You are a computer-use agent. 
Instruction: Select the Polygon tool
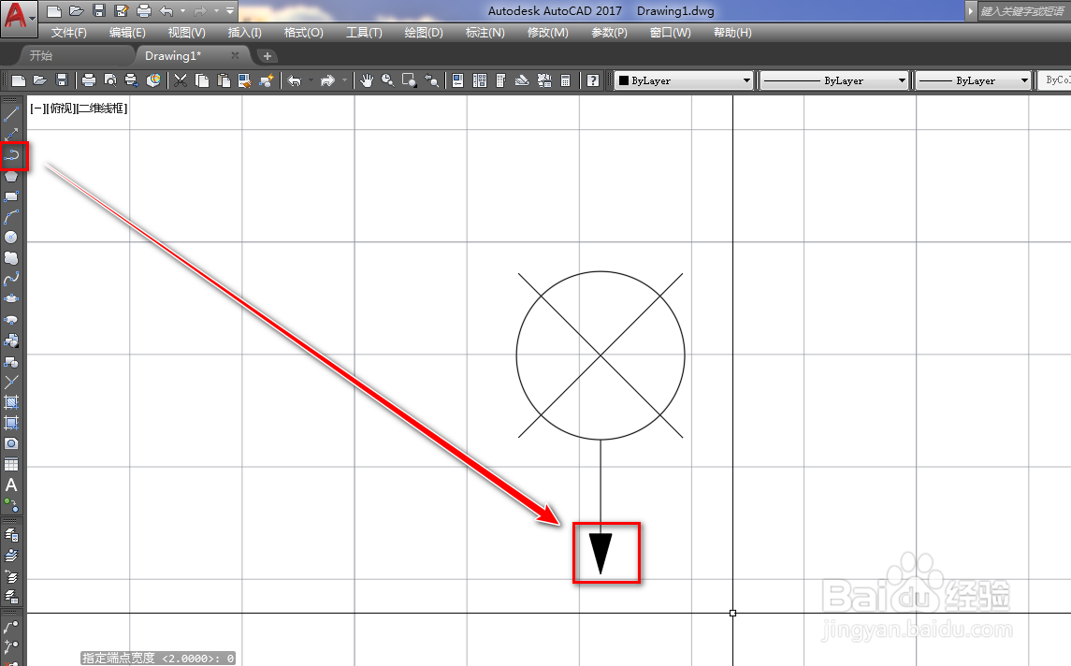click(x=11, y=176)
